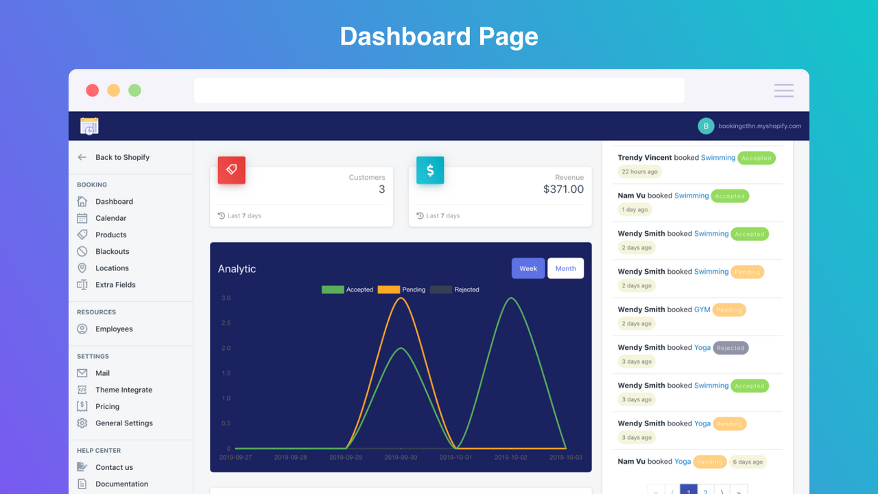Open the hamburger menu in the browser bar
Viewport: 878px width, 494px height.
(x=784, y=91)
